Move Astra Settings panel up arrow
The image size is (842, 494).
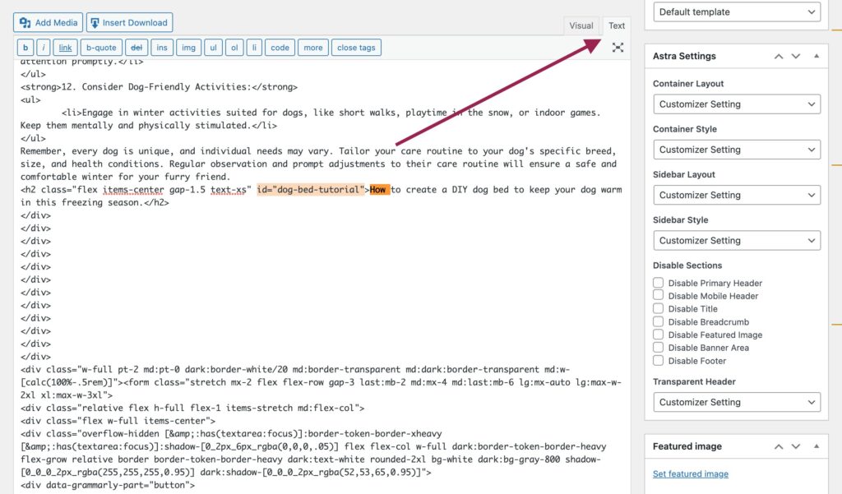point(778,57)
